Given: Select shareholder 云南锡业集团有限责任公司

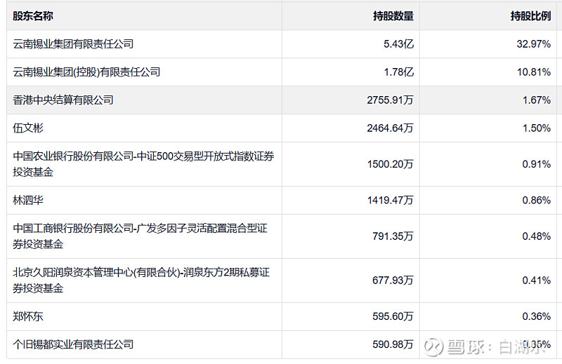Looking at the screenshot, I should [73, 44].
